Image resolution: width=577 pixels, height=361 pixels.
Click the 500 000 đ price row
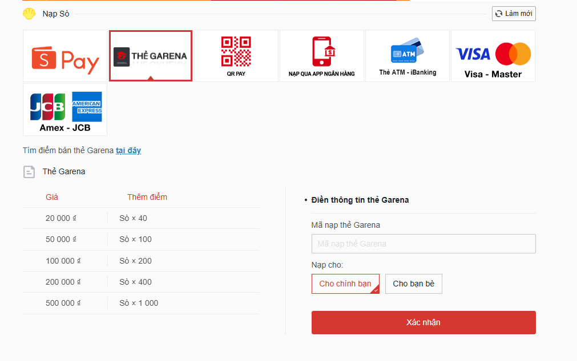coord(140,303)
